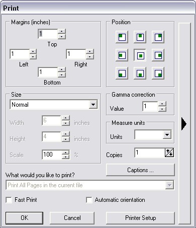Screen dimensions: 196x228
Task: Increase the Top margin with up arrow
Action: tap(62, 31)
